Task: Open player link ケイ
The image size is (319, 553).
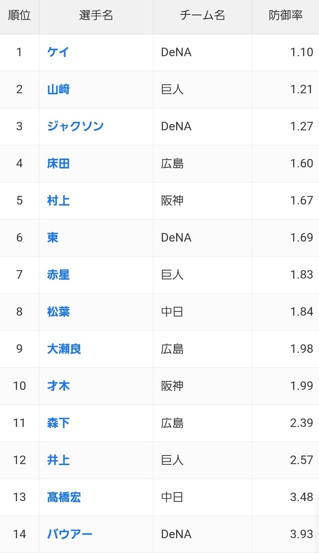Action: click(x=58, y=52)
